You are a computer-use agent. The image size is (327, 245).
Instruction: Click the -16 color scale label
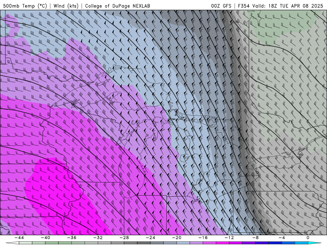click(203, 238)
